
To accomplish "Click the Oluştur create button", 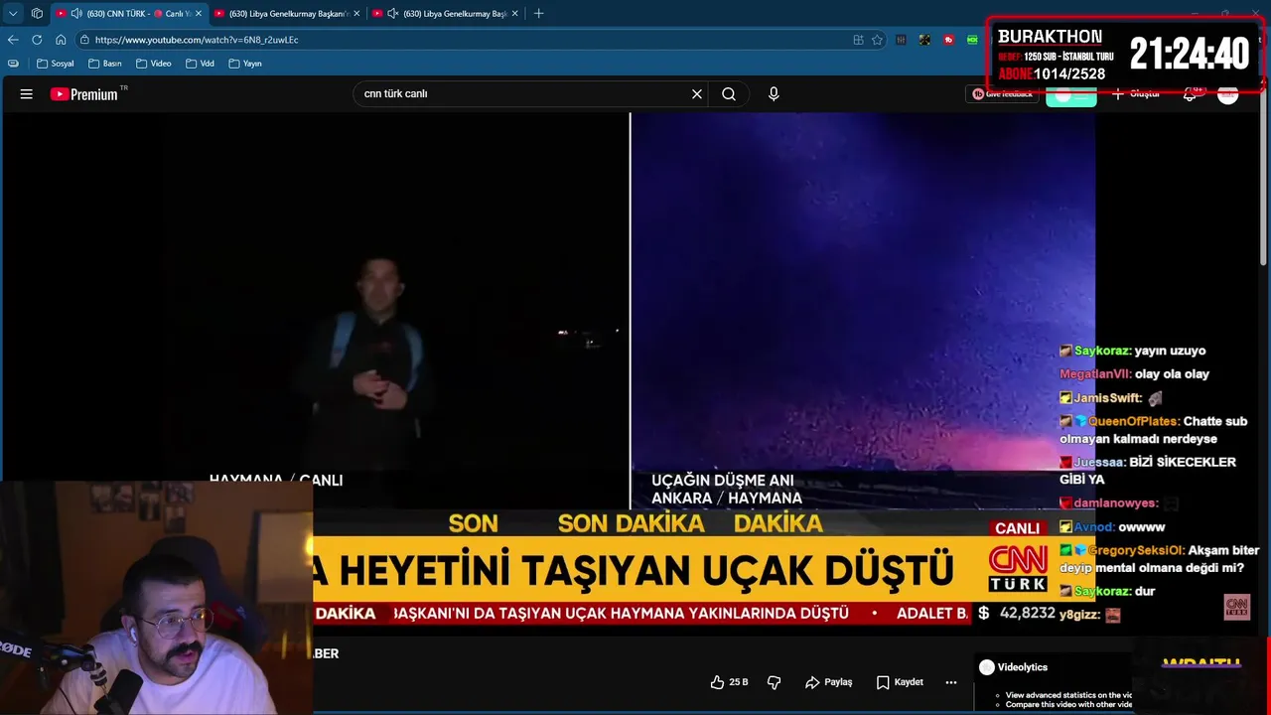I will (x=1135, y=94).
